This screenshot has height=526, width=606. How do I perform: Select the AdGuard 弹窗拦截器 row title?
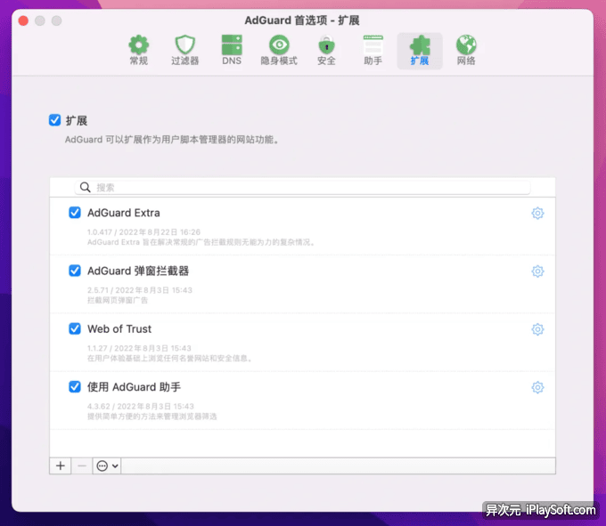138,271
